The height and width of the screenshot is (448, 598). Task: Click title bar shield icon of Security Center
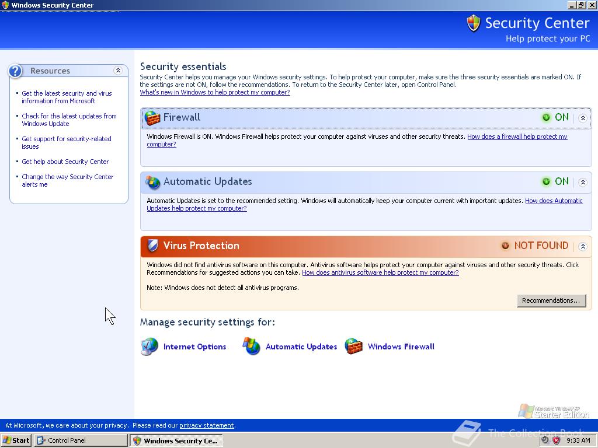(x=5, y=5)
